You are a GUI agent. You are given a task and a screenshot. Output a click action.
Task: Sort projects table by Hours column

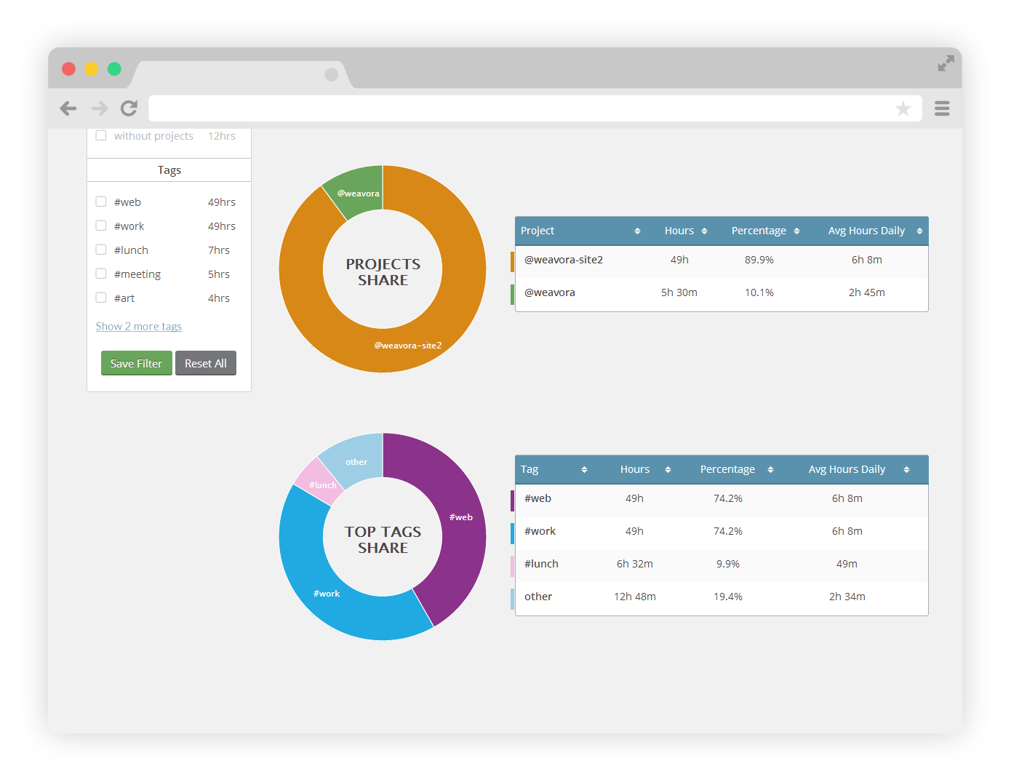click(684, 231)
